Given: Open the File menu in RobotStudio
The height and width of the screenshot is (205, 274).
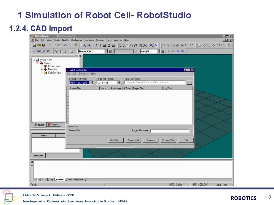Looking at the screenshot, I should click(37, 40).
